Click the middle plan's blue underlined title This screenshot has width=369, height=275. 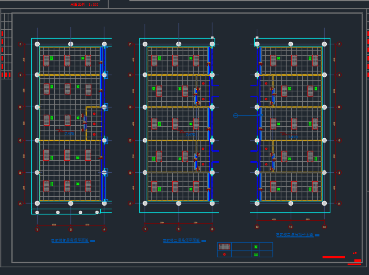182,241
